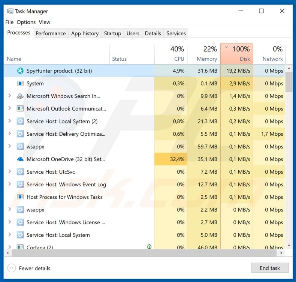Expand Microsoft Outlook Communications process group
Viewport: 296px width, 282px height.
point(10,108)
